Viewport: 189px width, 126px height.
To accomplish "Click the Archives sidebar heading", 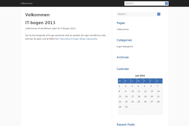I will pyautogui.click(x=123, y=57).
